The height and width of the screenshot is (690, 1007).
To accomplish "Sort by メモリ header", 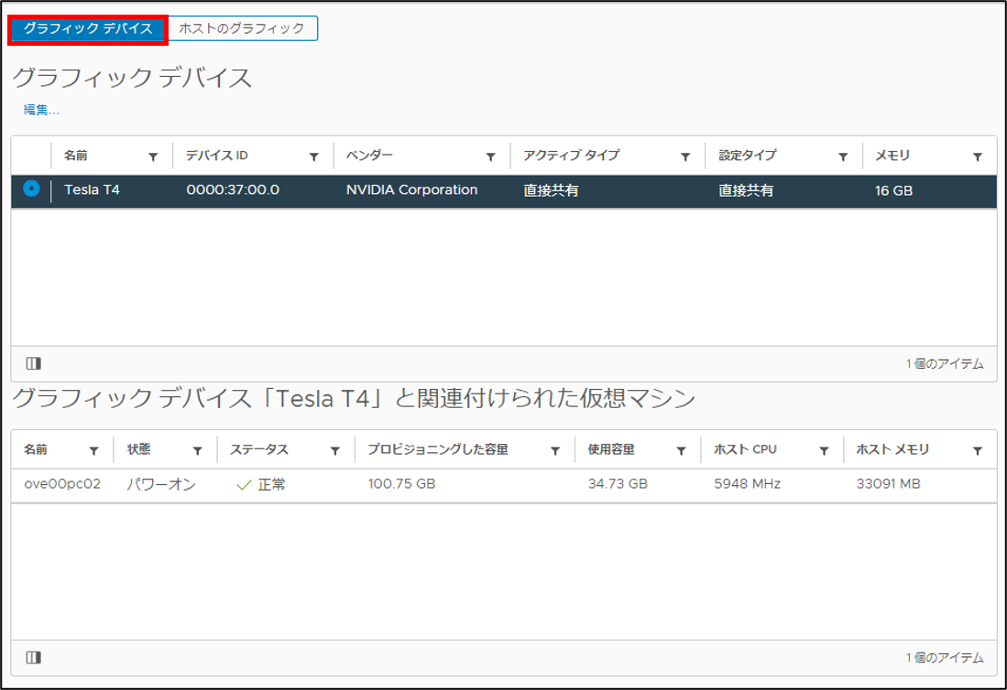I will coord(892,156).
